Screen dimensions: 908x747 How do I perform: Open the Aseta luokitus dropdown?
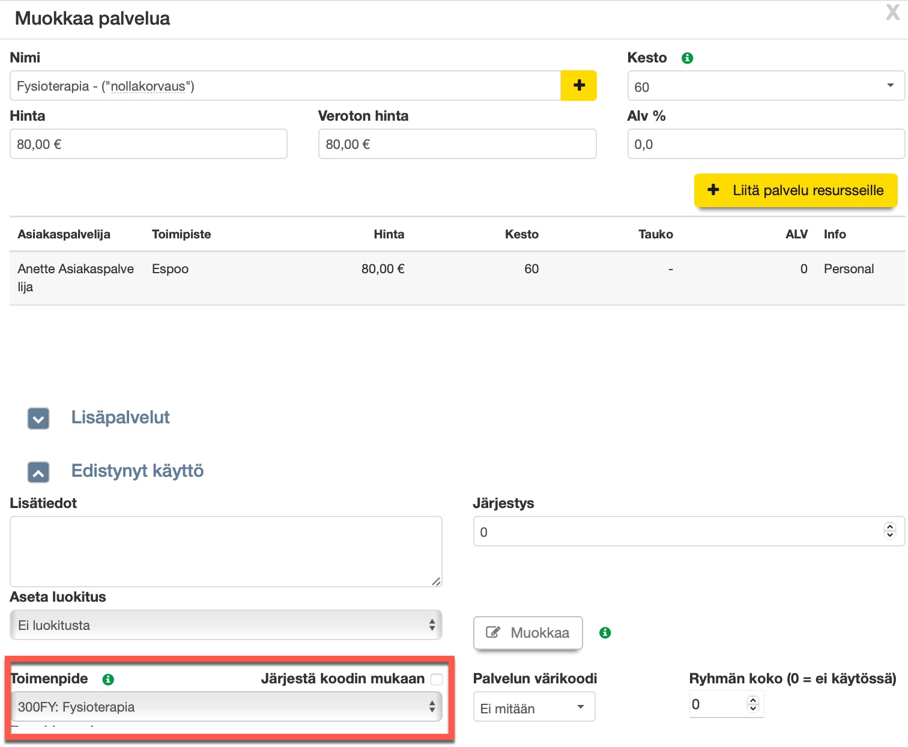point(226,625)
